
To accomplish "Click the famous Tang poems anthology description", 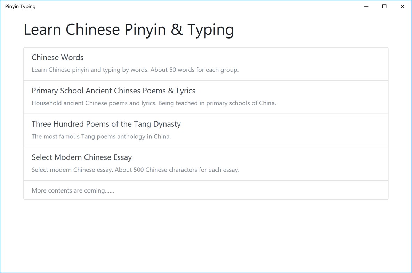I will [x=101, y=136].
